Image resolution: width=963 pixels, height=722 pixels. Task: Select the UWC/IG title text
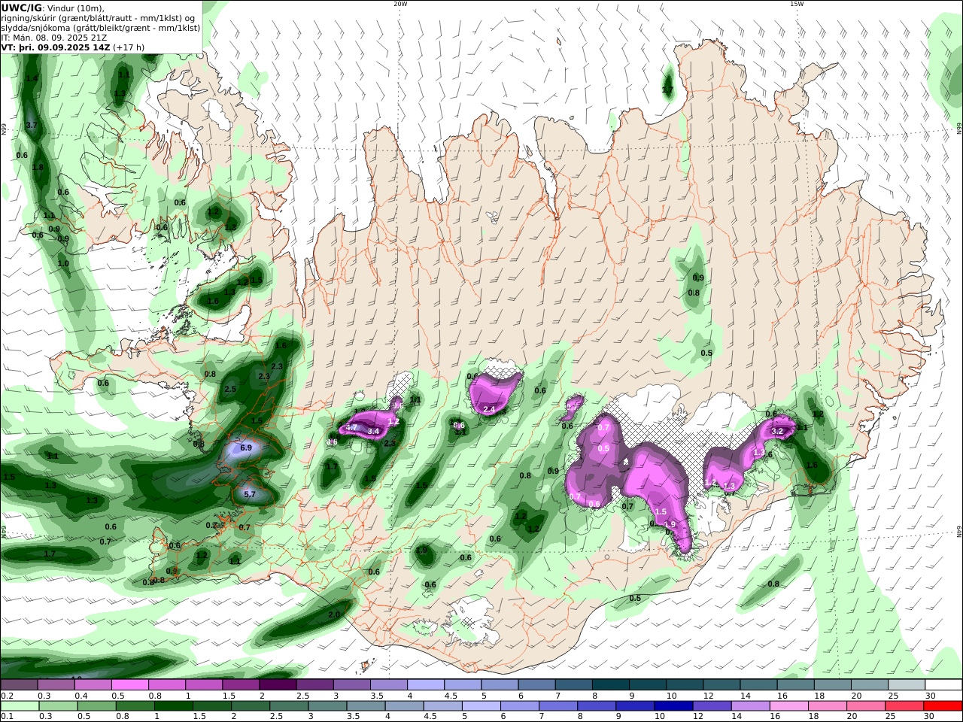pyautogui.click(x=21, y=8)
